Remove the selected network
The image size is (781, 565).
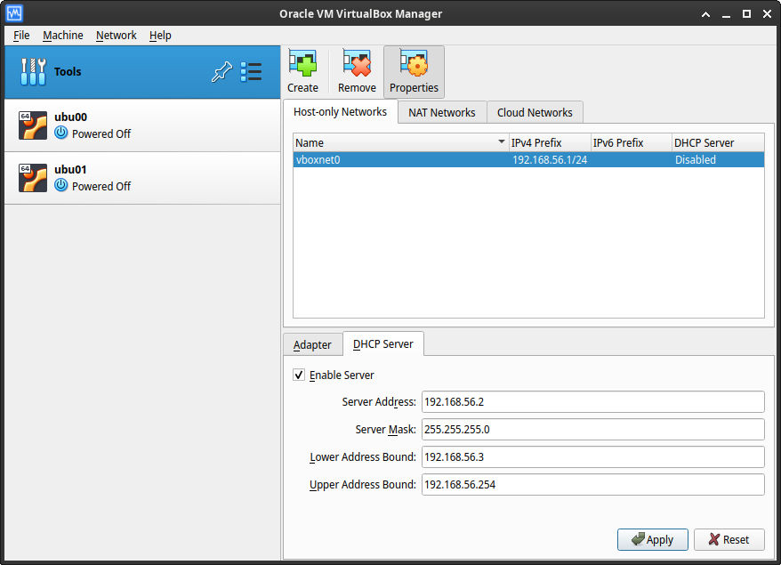(x=356, y=70)
